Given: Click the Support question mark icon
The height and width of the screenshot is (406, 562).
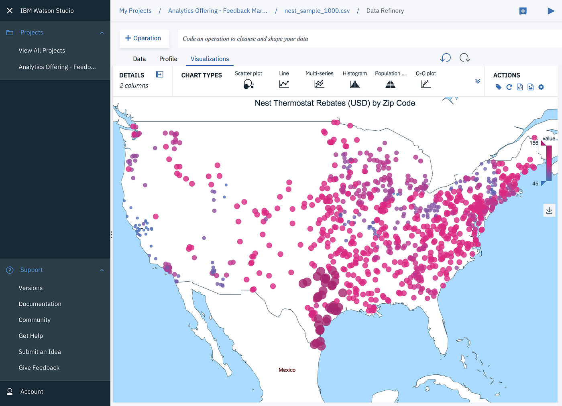Looking at the screenshot, I should click(10, 270).
